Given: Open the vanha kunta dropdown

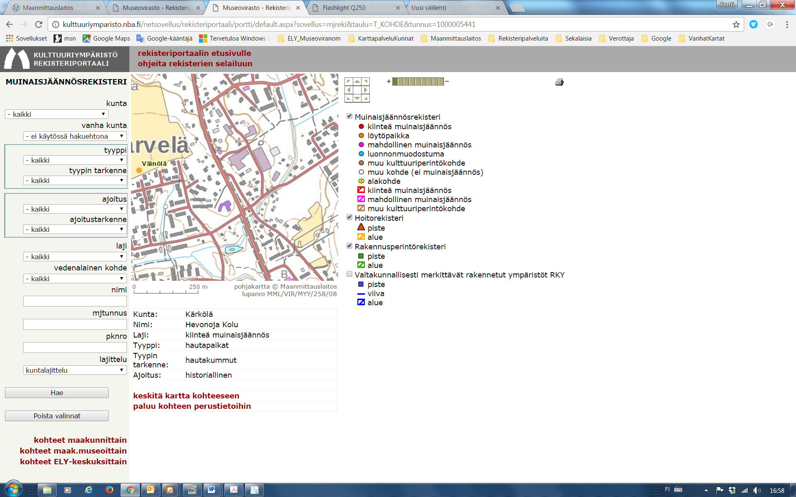Looking at the screenshot, I should [x=75, y=136].
